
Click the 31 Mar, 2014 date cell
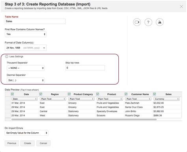point(18,103)
